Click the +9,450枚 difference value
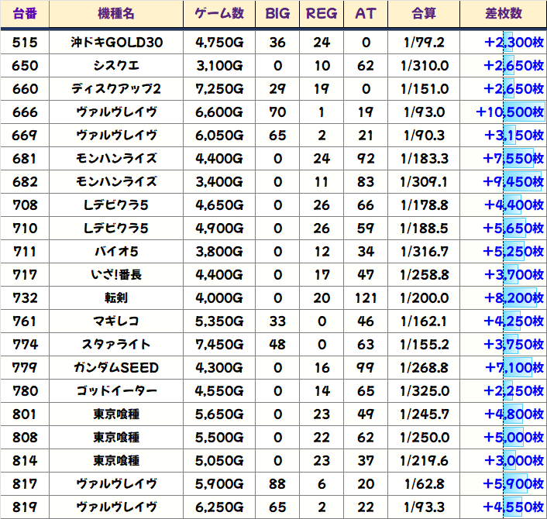This screenshot has width=547, height=519. click(513, 182)
